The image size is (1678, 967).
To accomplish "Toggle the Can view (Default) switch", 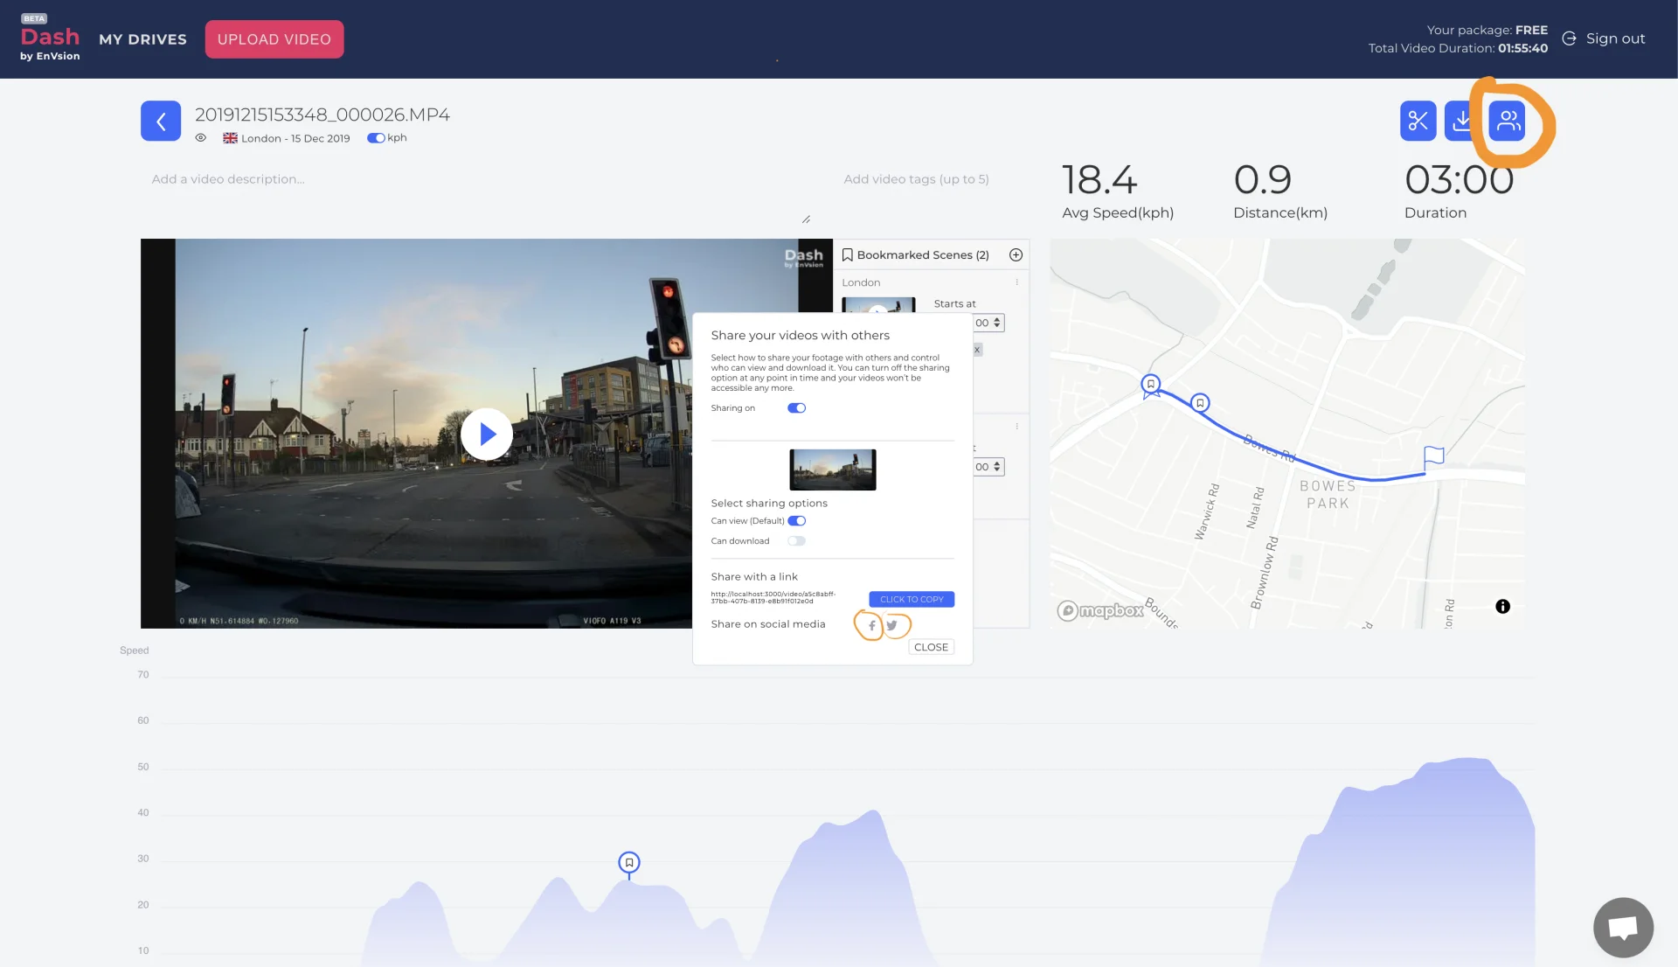I will click(796, 521).
